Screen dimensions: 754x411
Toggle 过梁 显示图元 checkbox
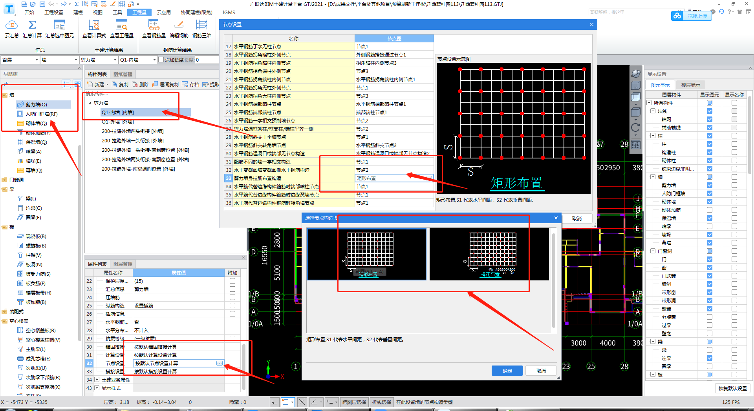click(x=710, y=325)
